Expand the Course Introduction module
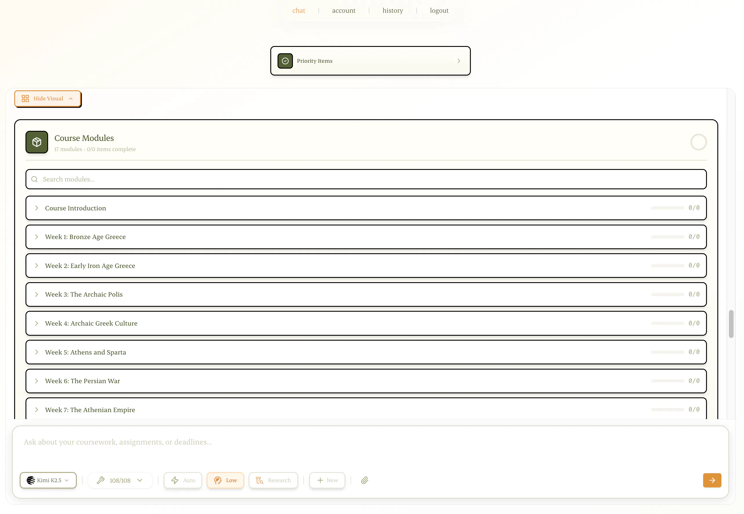The image size is (744, 514). (366, 208)
